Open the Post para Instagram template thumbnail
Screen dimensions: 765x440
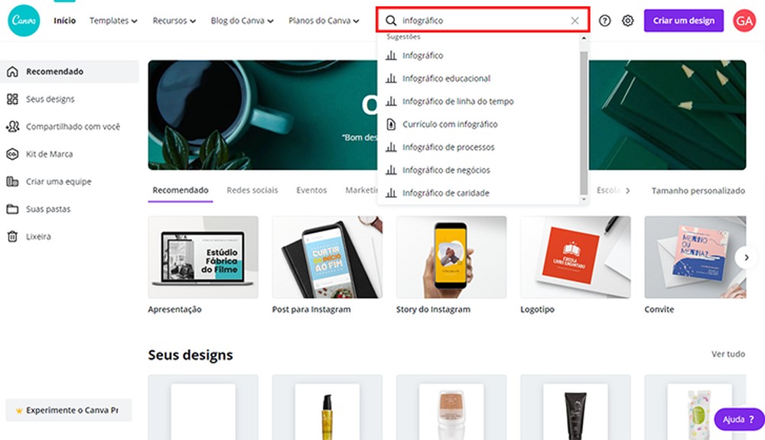[327, 257]
